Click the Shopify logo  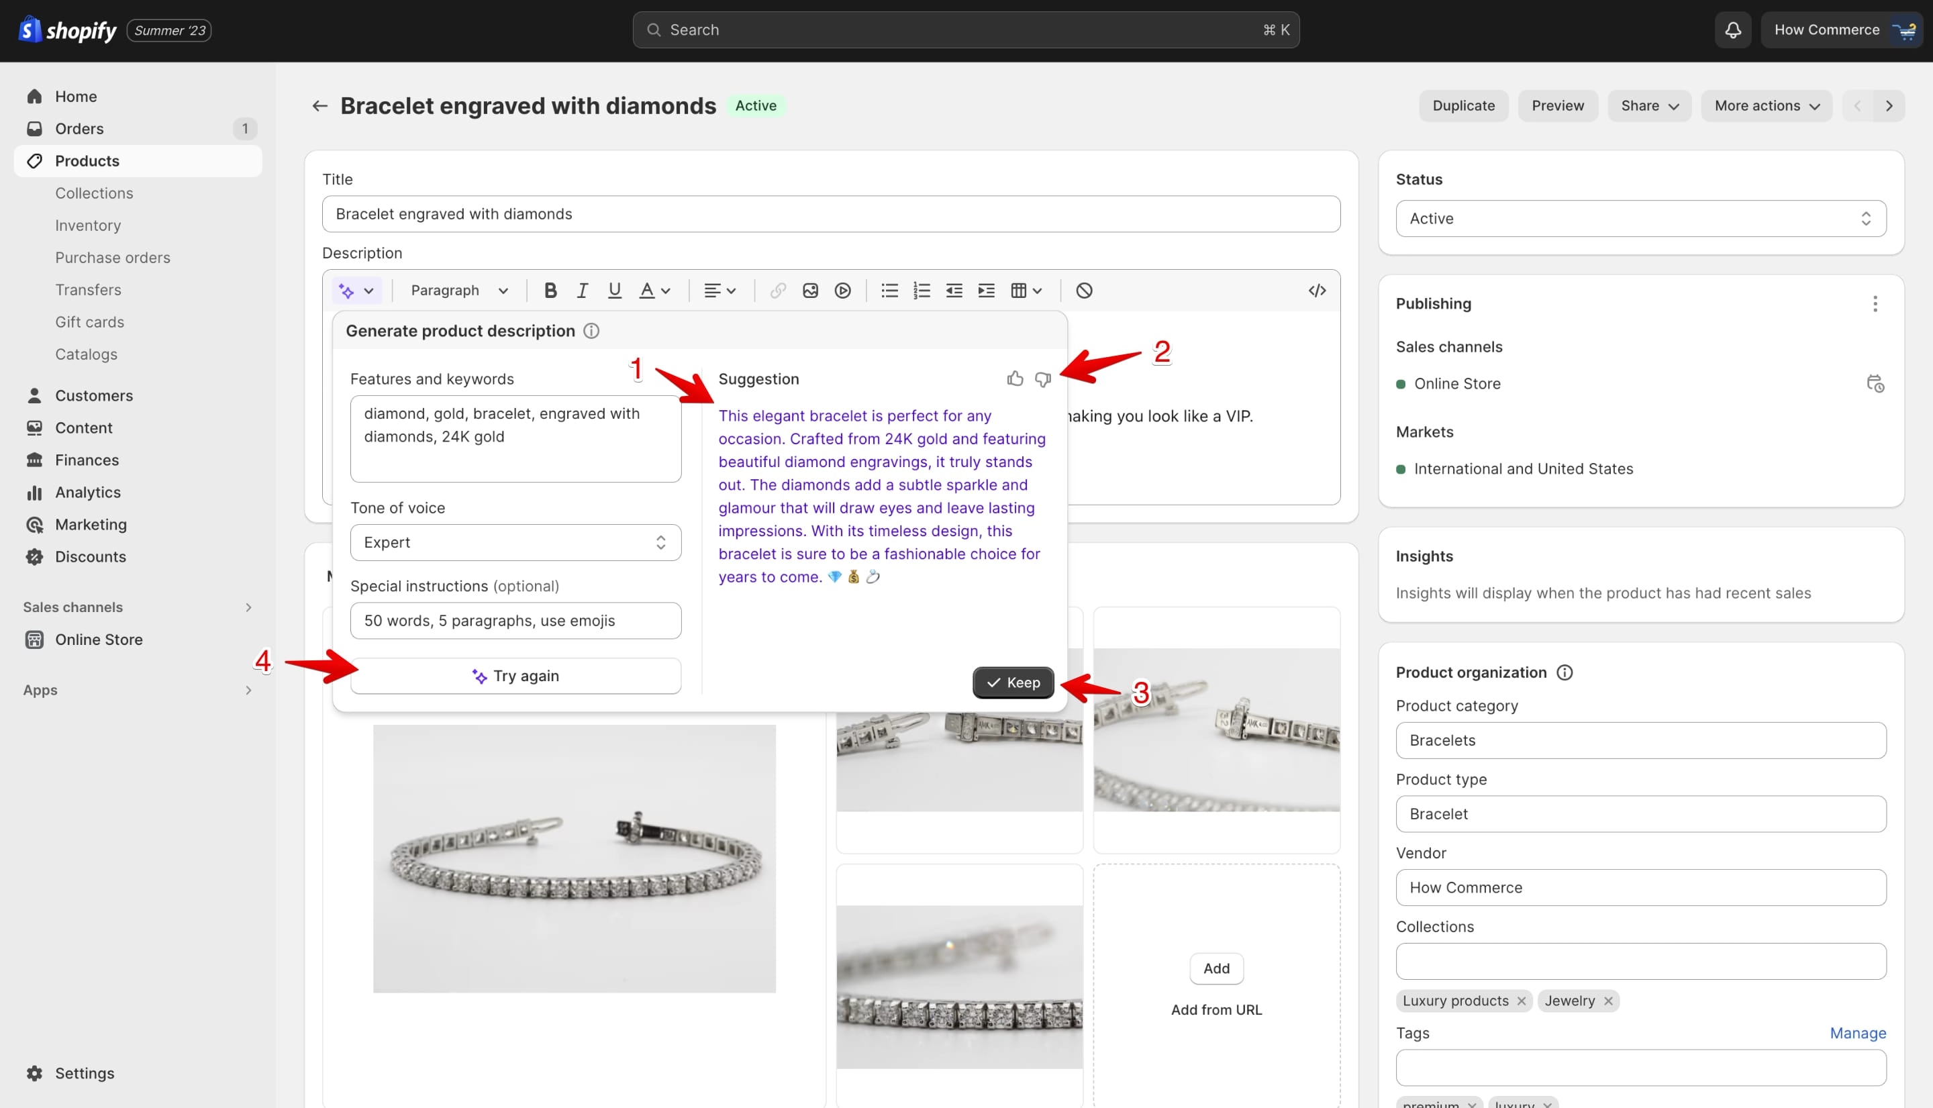[x=67, y=30]
